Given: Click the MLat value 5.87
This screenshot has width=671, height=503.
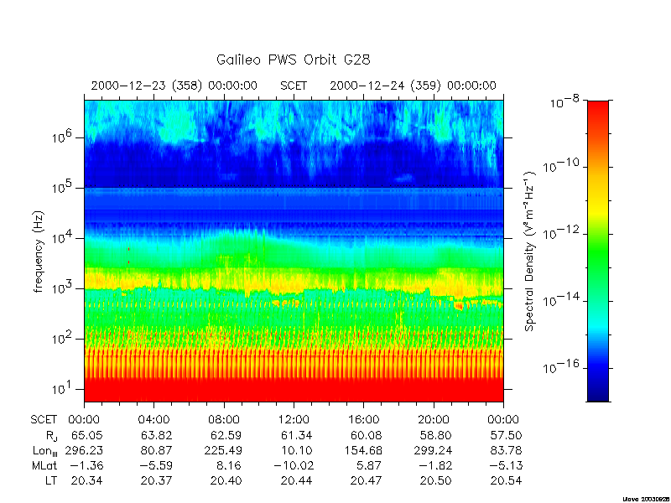Looking at the screenshot, I should [x=369, y=465].
